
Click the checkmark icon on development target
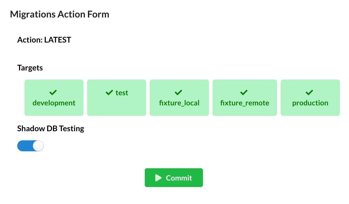(x=53, y=93)
